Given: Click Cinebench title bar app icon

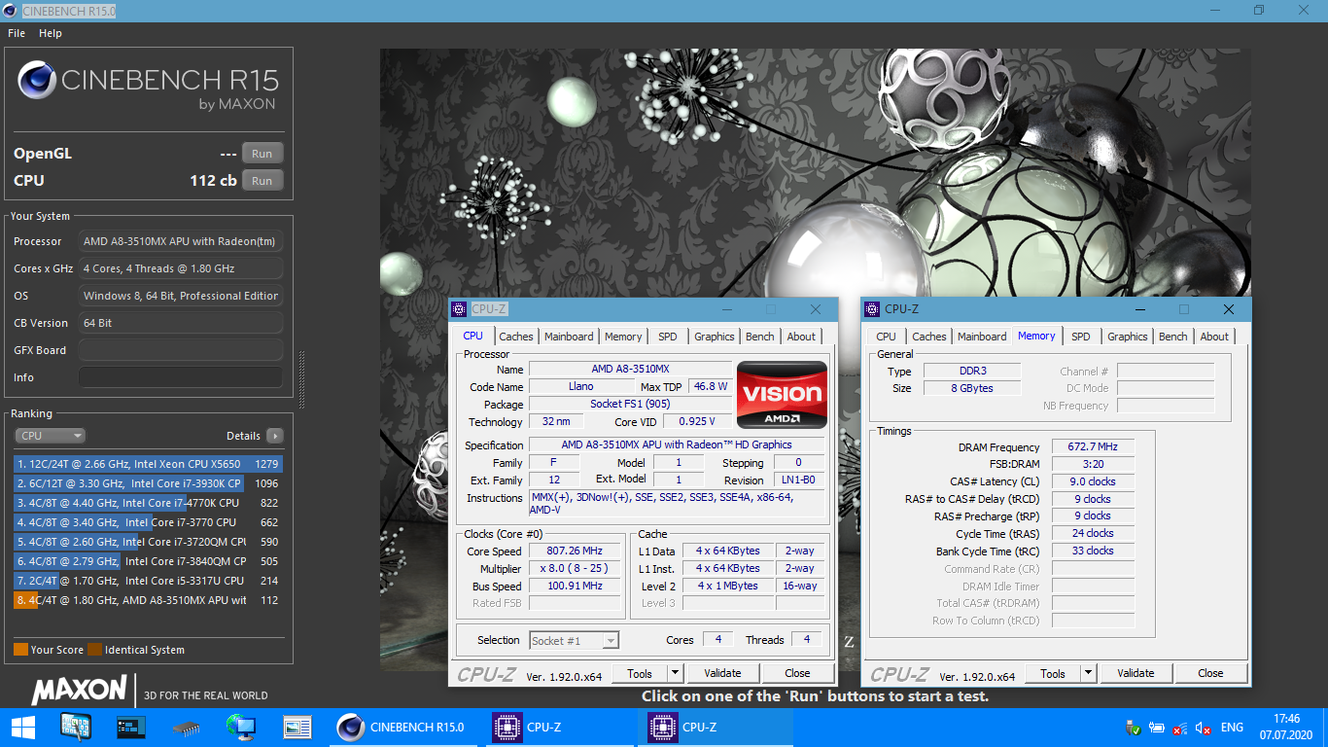Looking at the screenshot, I should click(x=11, y=10).
